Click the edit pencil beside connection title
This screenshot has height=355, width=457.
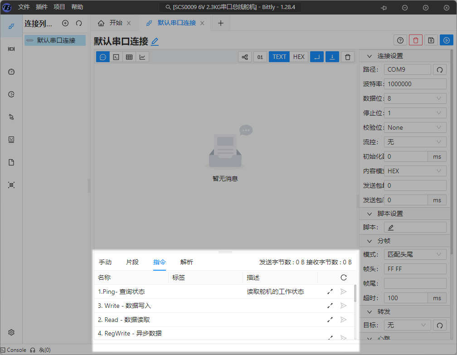coord(155,42)
